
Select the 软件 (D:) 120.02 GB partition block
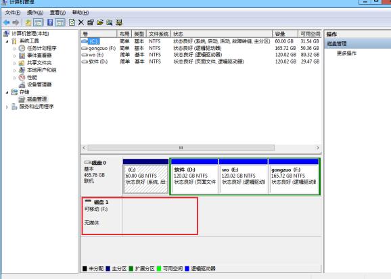click(x=195, y=176)
